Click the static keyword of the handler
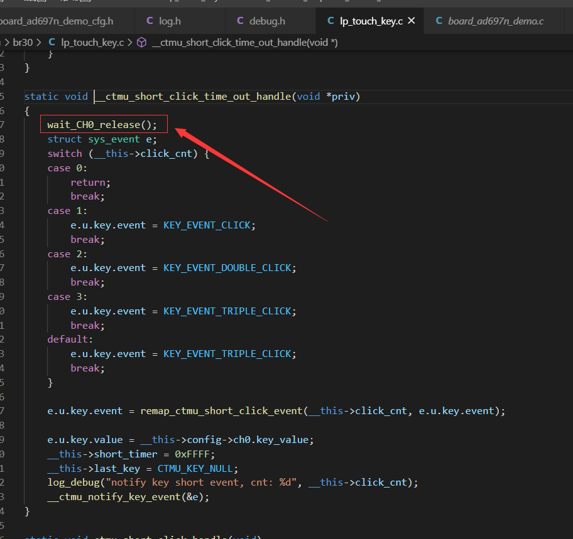 [41, 97]
